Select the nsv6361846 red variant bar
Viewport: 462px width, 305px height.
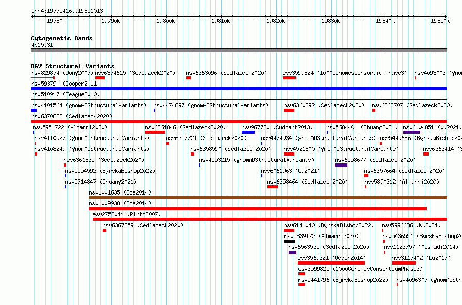coord(155,132)
